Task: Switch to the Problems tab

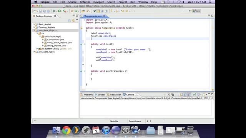Action: point(86,95)
